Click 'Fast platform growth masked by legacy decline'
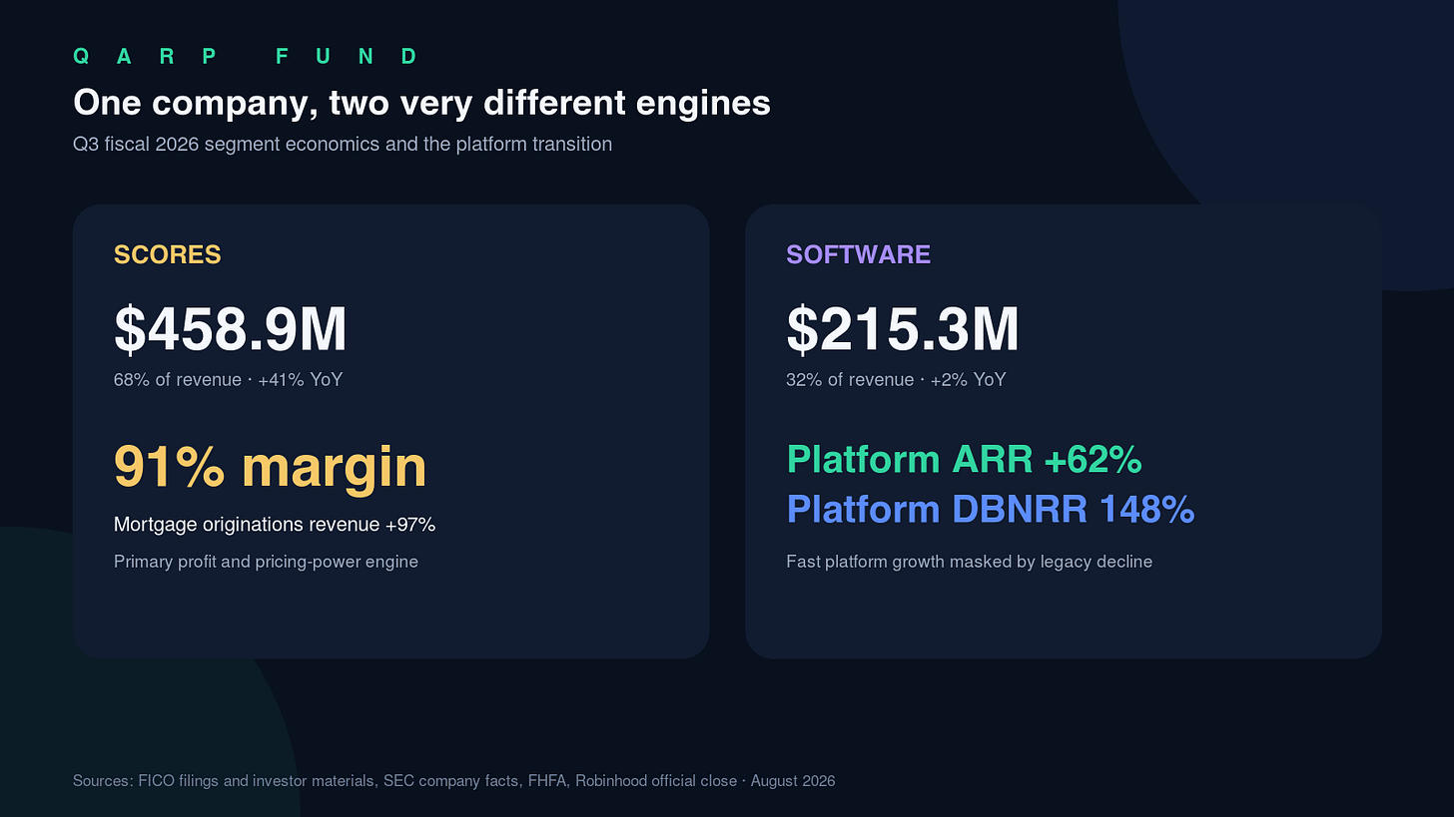Viewport: 1454px width, 817px height. point(970,562)
